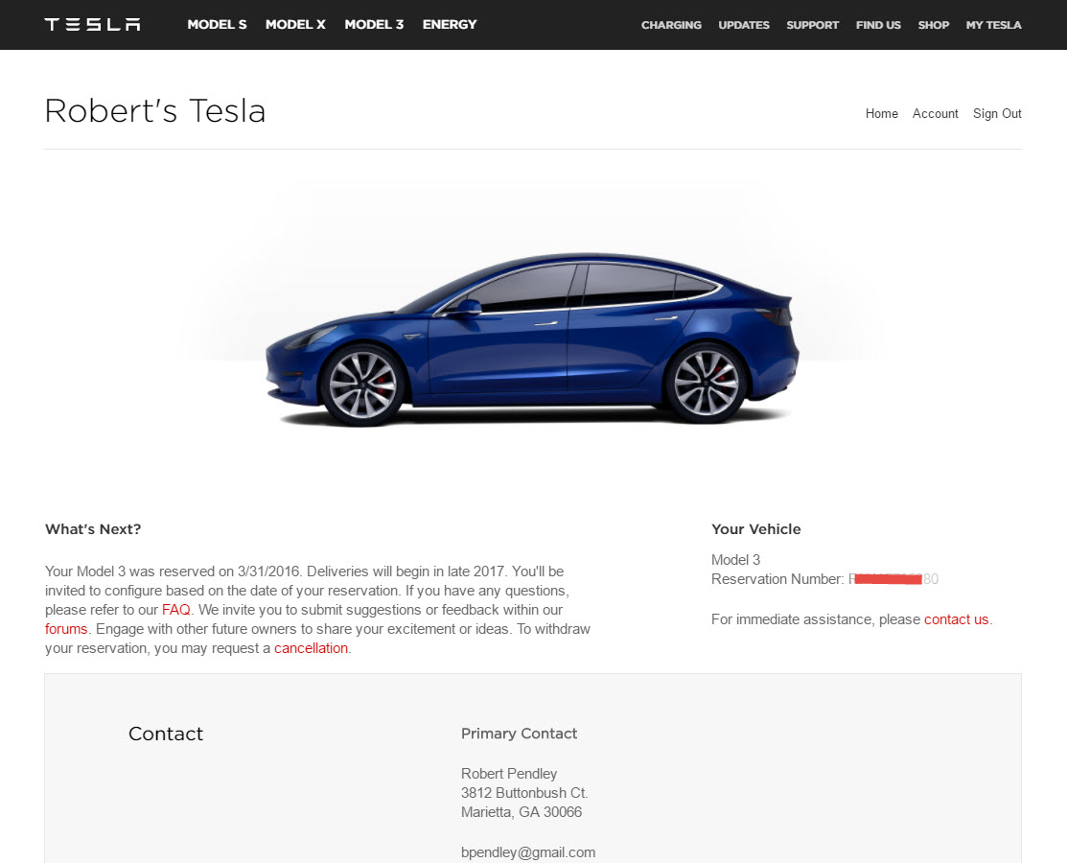Open the Energy menu item
The width and height of the screenshot is (1067, 863).
point(450,25)
